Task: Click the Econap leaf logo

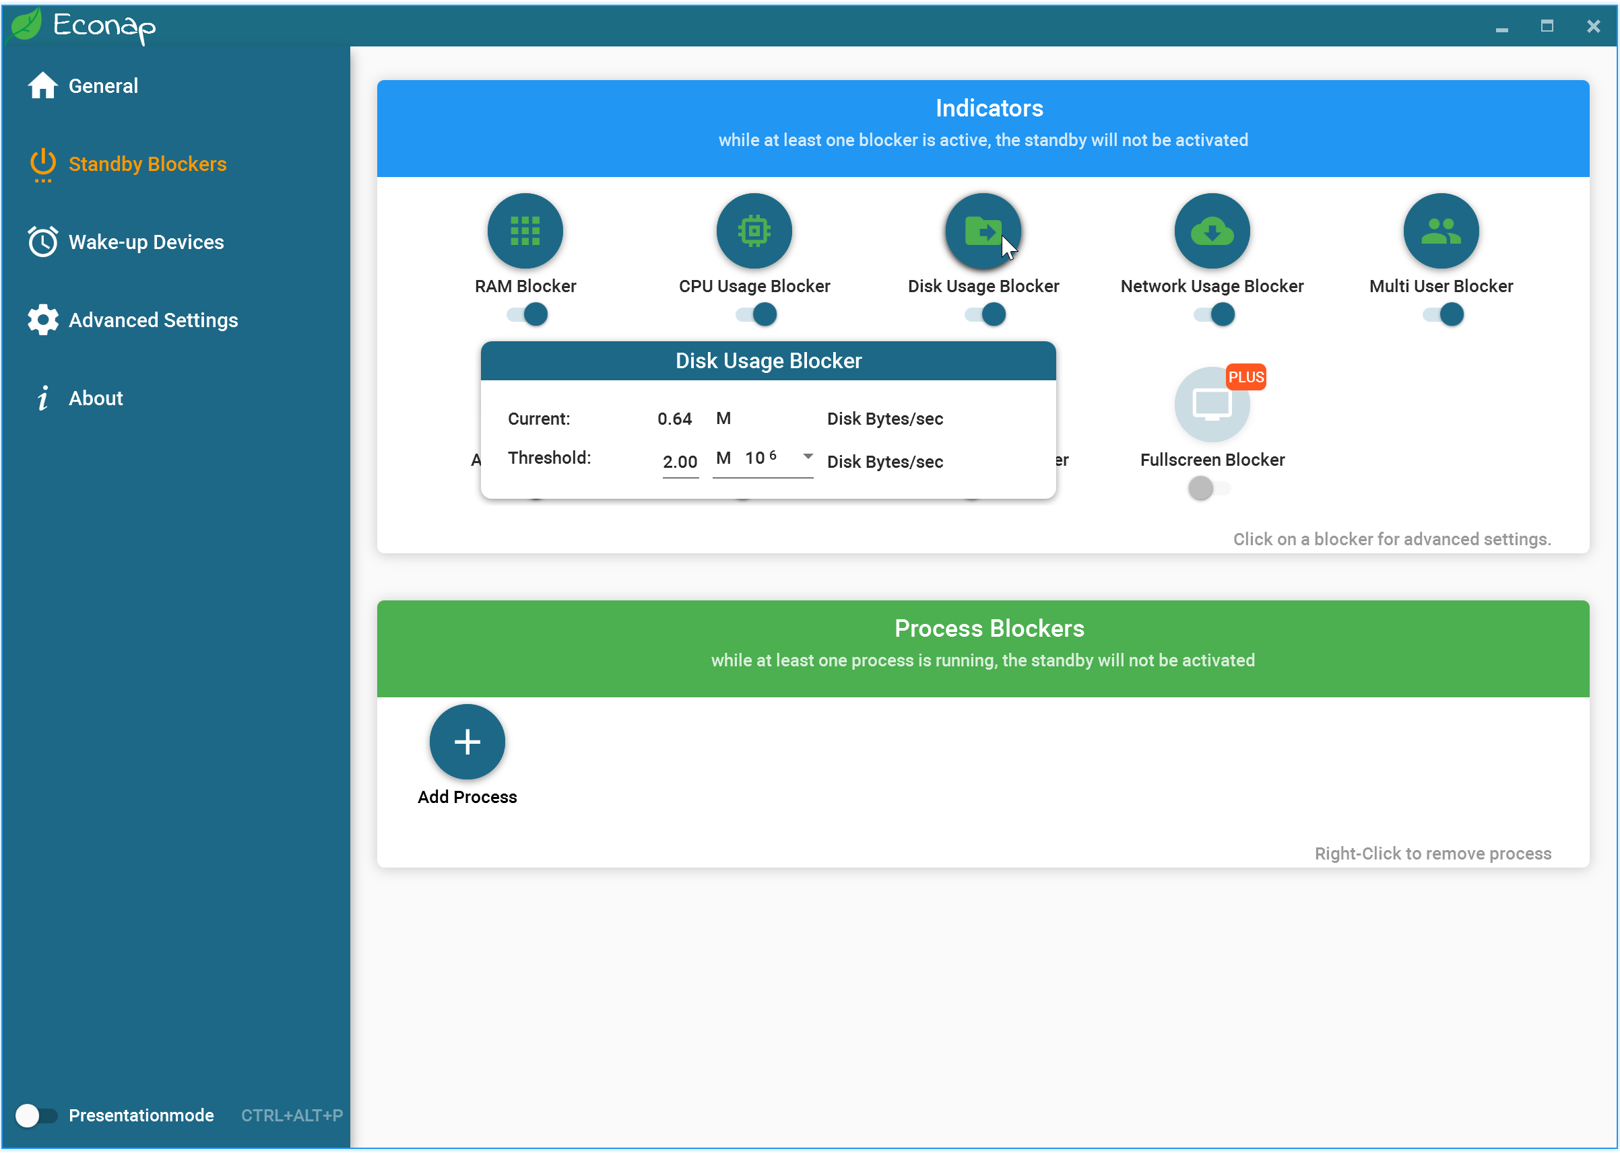Action: (x=26, y=25)
